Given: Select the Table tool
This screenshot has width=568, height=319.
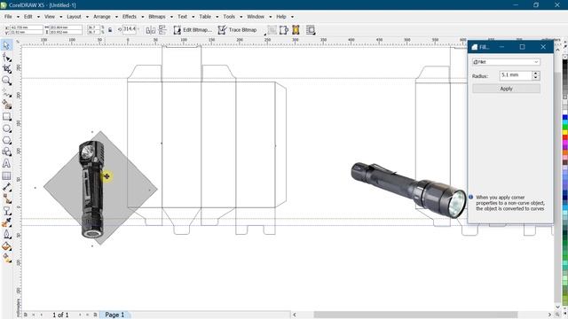Looking at the screenshot, I should [6, 175].
